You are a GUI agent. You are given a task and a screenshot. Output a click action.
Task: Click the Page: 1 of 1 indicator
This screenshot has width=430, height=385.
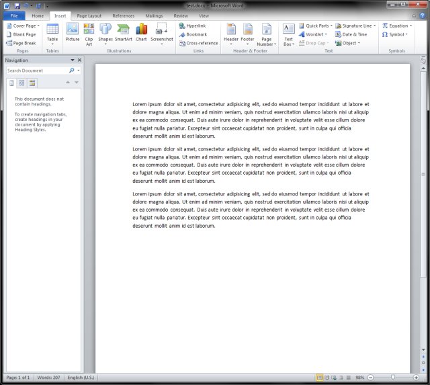click(x=18, y=378)
